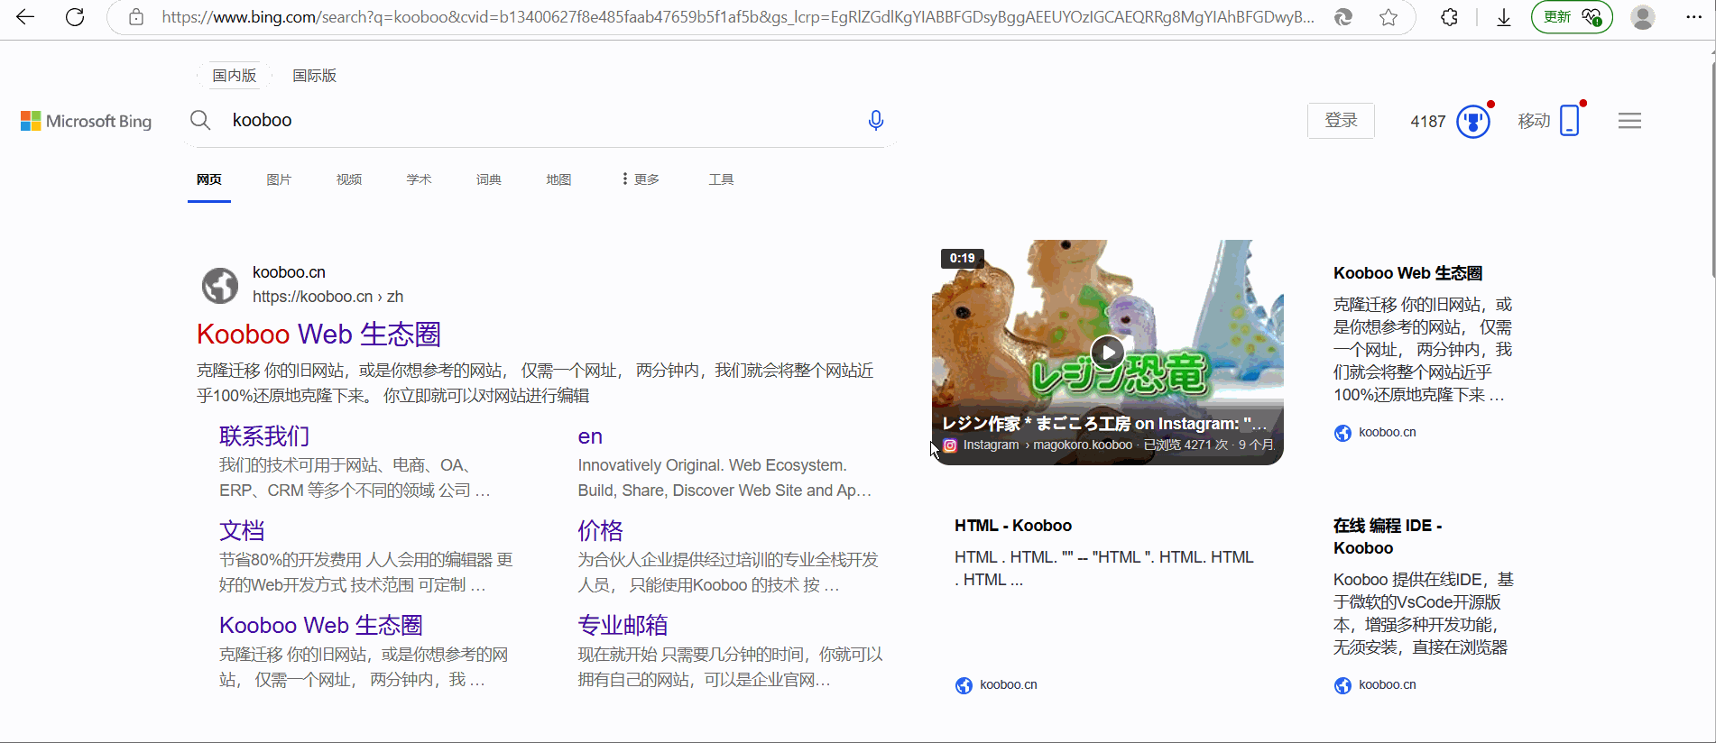Open the Bing hamburger menu
Screen dimensions: 1716x743
1629,121
